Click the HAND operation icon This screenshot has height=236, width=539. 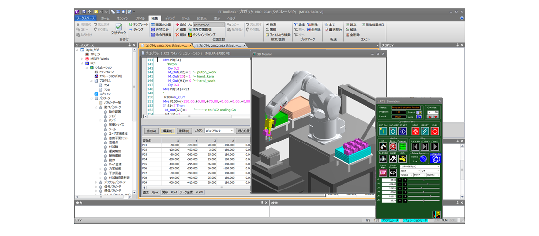tap(393, 160)
